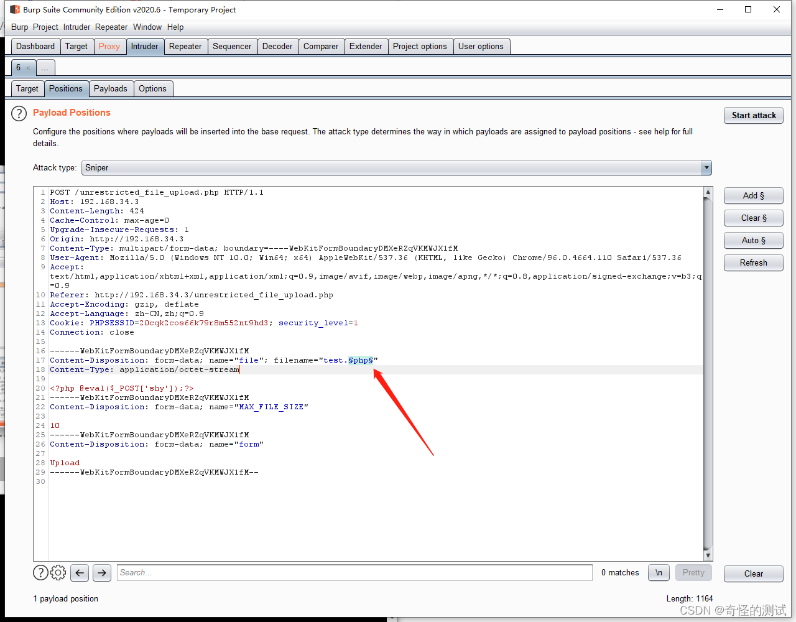Switch to the Decoder tab

coord(277,47)
